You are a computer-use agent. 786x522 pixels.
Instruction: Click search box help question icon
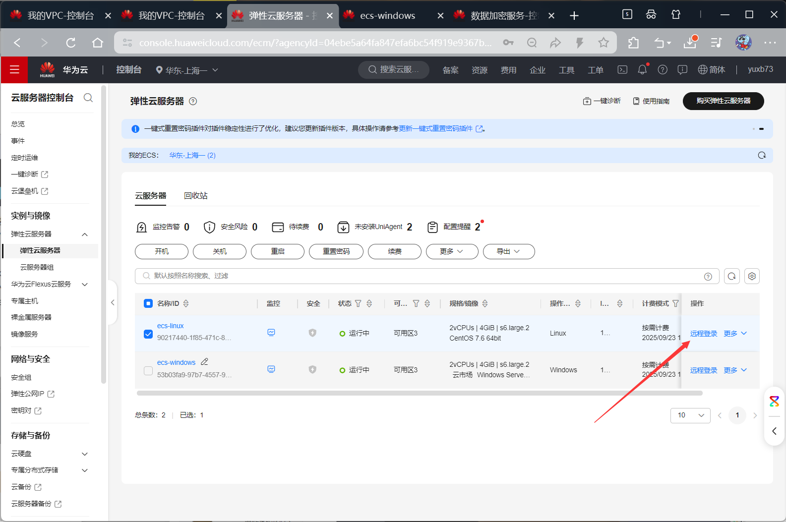click(x=708, y=277)
